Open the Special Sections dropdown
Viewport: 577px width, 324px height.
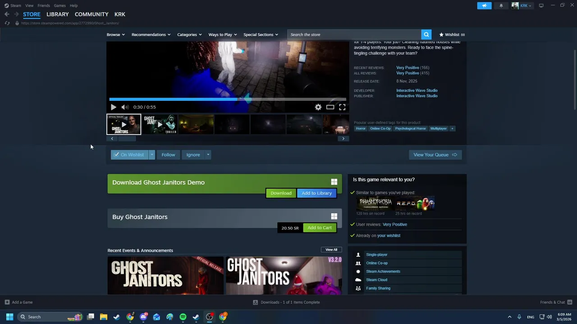261,35
